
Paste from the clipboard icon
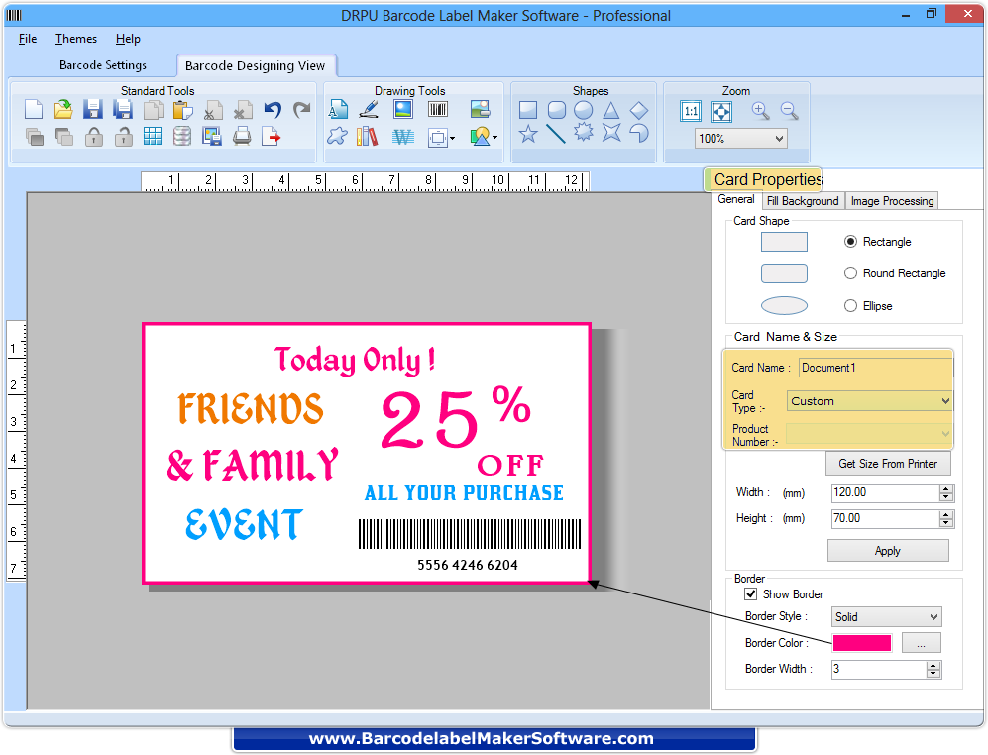pos(182,110)
